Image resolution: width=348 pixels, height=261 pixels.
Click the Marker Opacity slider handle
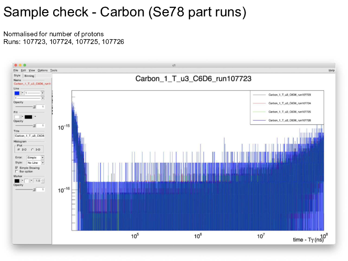[x=34, y=189]
